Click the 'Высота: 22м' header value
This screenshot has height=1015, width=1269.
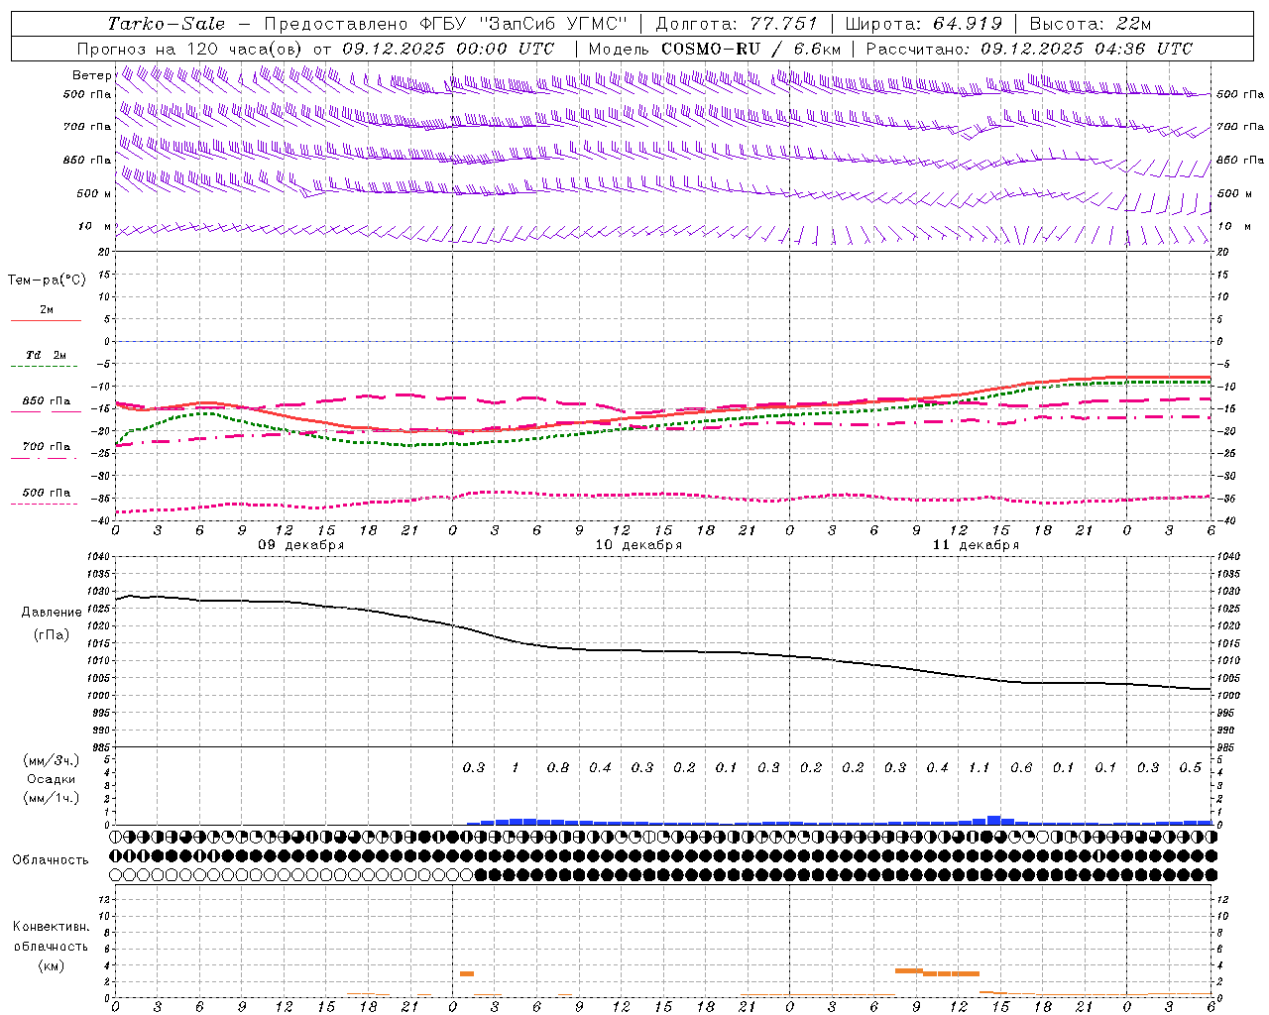click(1091, 24)
